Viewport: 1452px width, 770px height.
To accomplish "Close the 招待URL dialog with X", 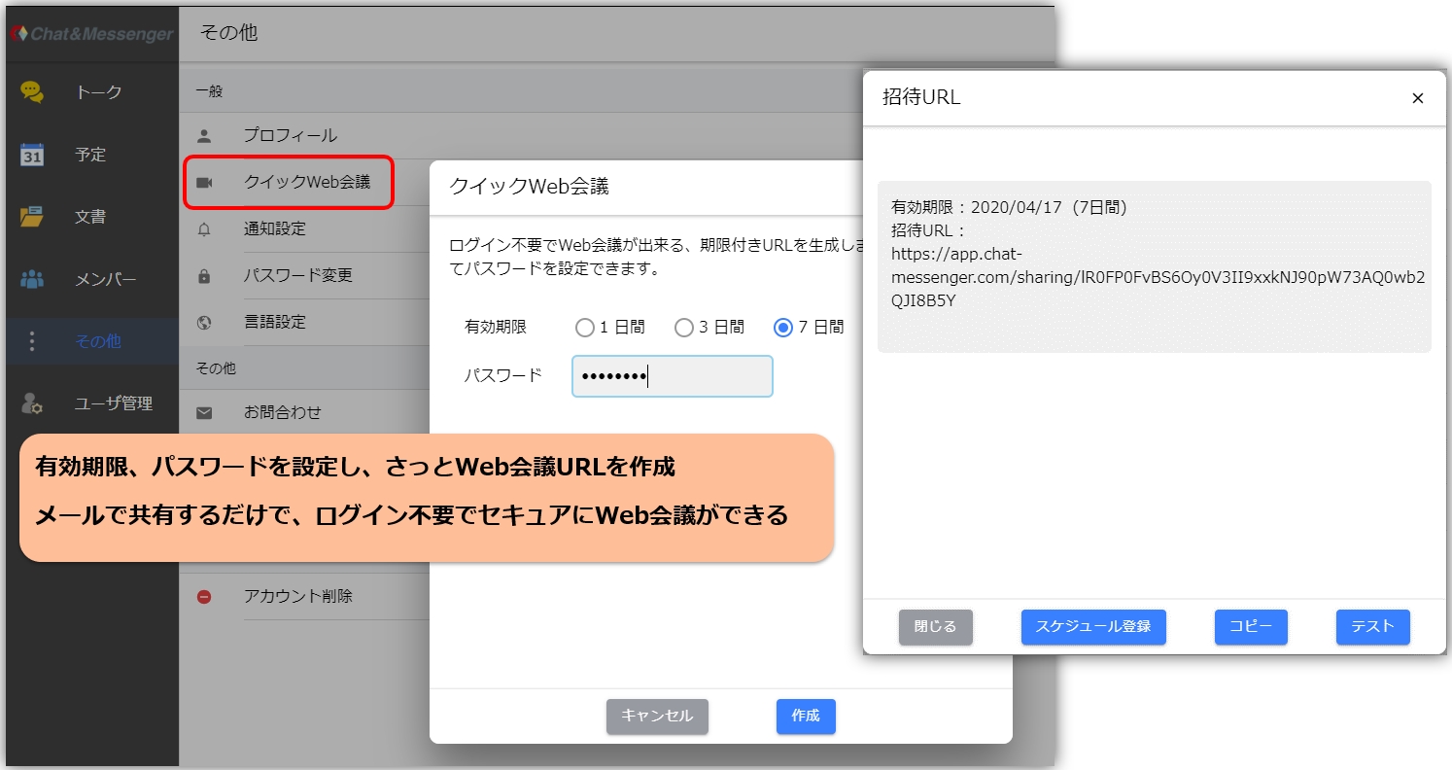I will 1417,98.
